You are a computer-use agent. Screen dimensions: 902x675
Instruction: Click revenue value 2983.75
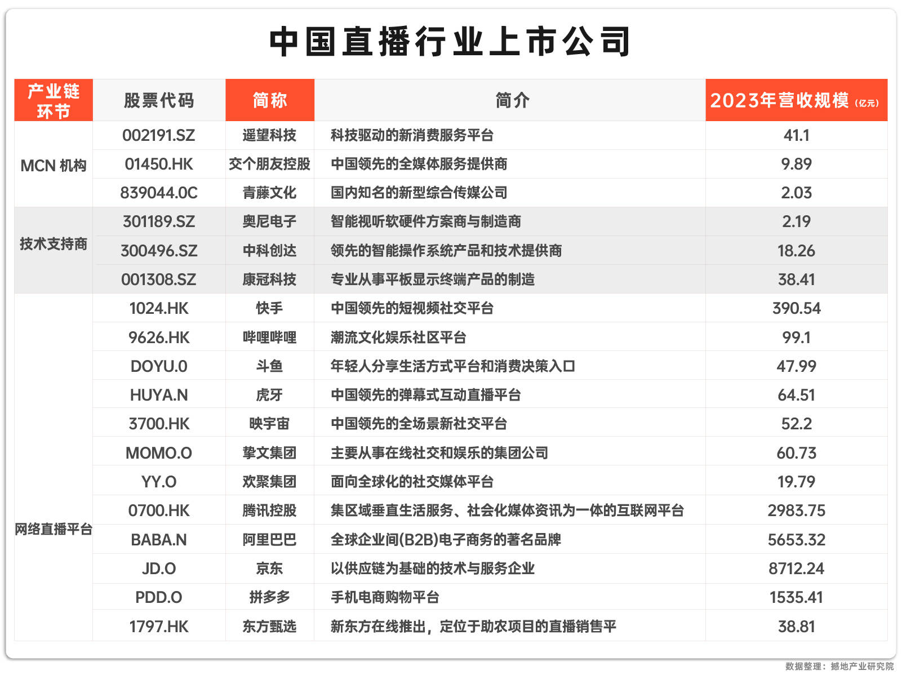[796, 510]
